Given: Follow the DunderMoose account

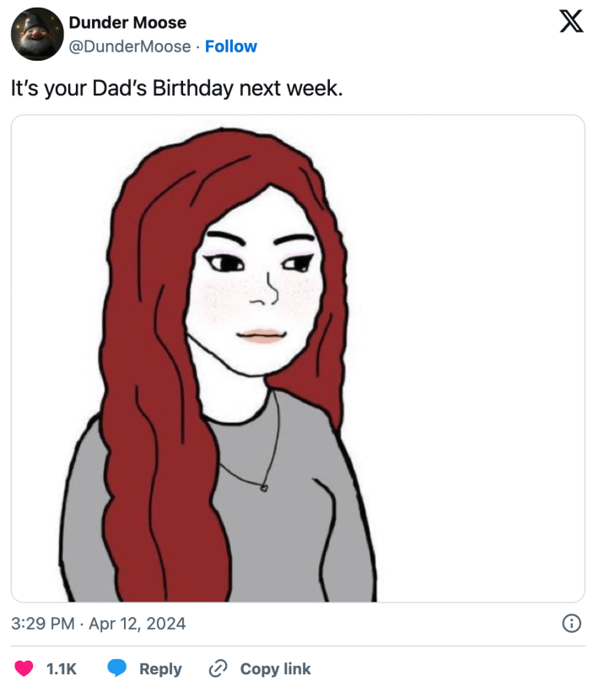Looking at the screenshot, I should pos(231,46).
